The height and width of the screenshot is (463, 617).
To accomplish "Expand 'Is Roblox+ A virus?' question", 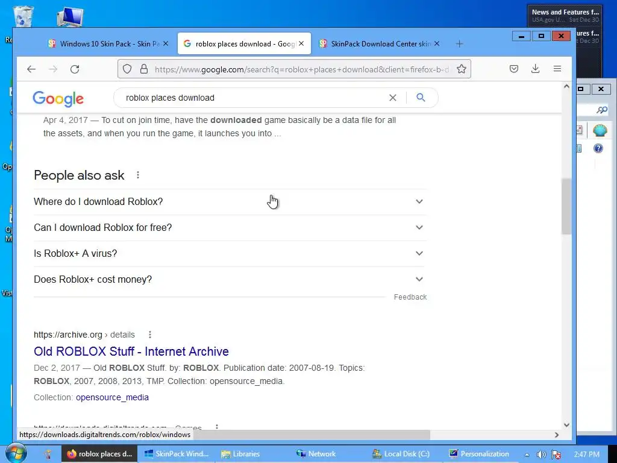I will (230, 254).
